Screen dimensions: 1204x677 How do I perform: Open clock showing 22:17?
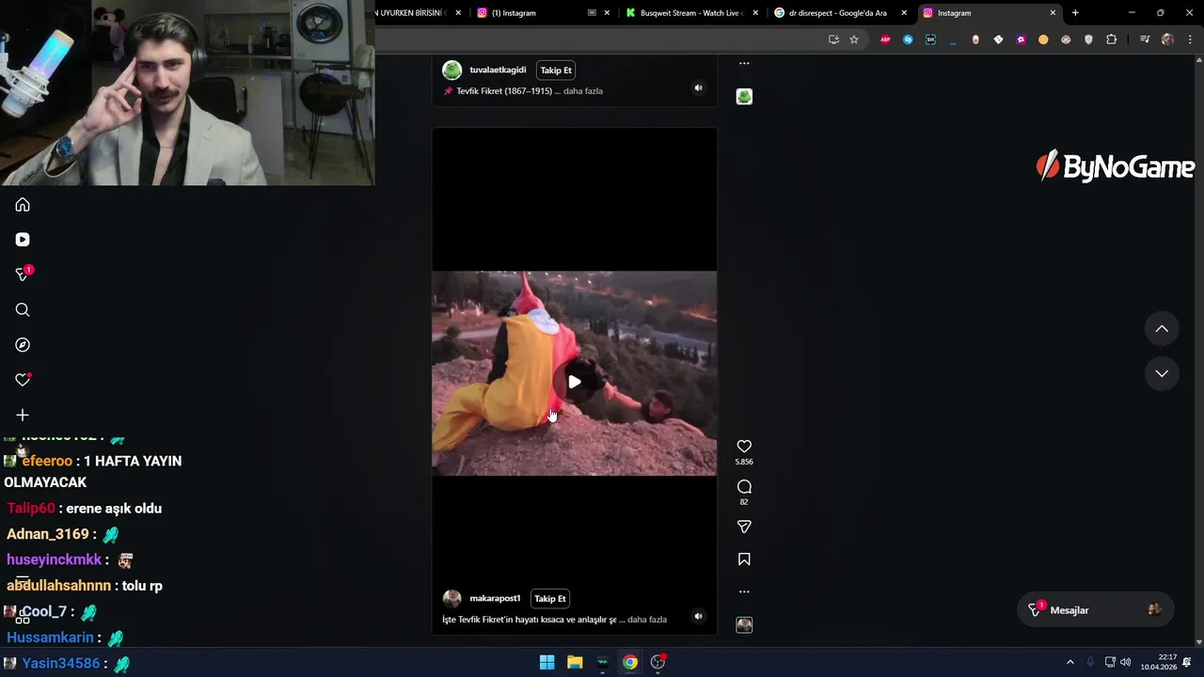[1159, 662]
